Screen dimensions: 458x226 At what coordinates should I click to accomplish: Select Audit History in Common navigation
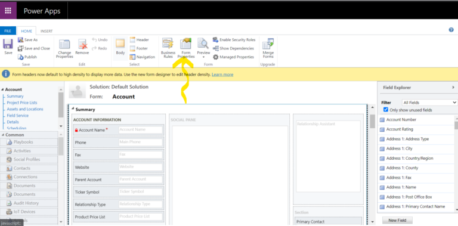coord(29,203)
